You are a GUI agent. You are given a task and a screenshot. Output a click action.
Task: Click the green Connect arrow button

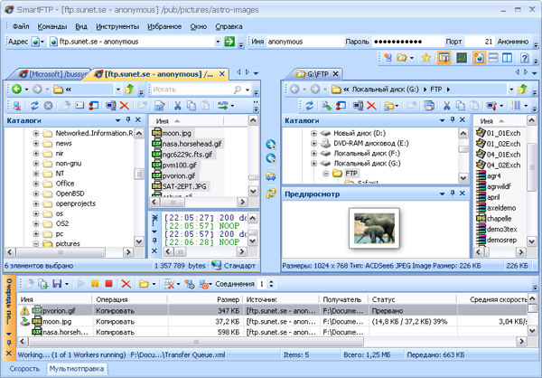tap(229, 42)
